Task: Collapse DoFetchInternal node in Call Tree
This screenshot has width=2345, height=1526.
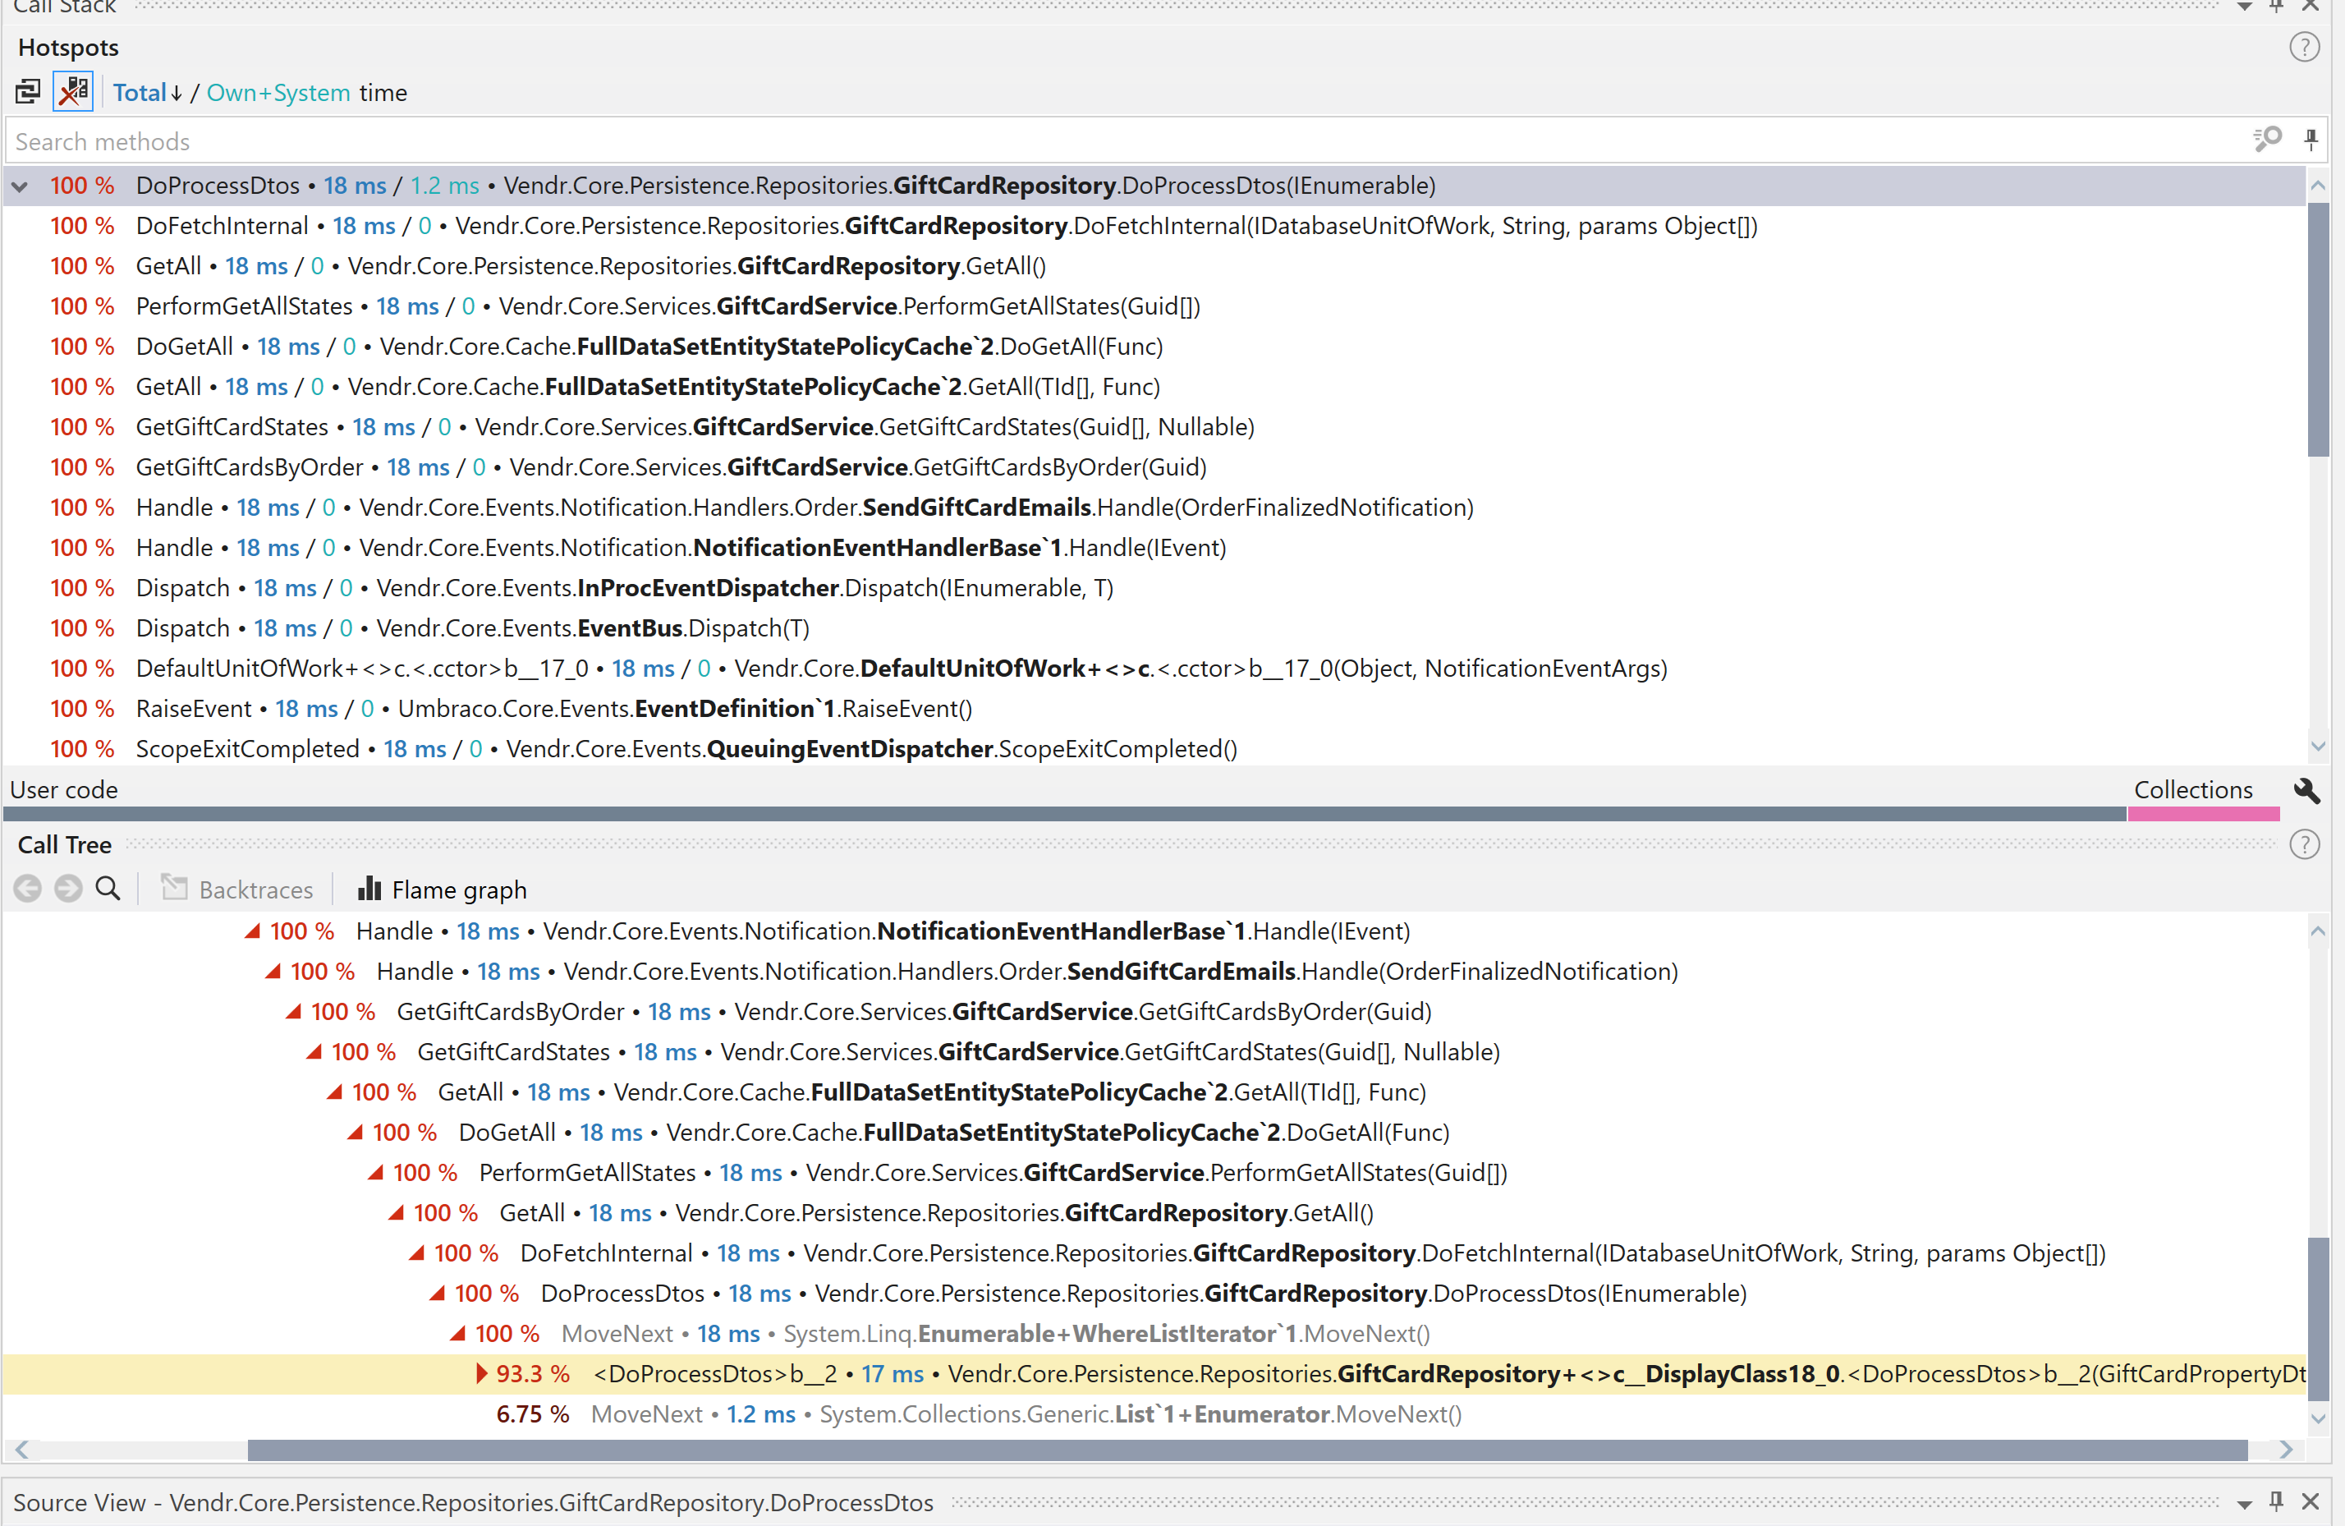Action: pos(417,1253)
